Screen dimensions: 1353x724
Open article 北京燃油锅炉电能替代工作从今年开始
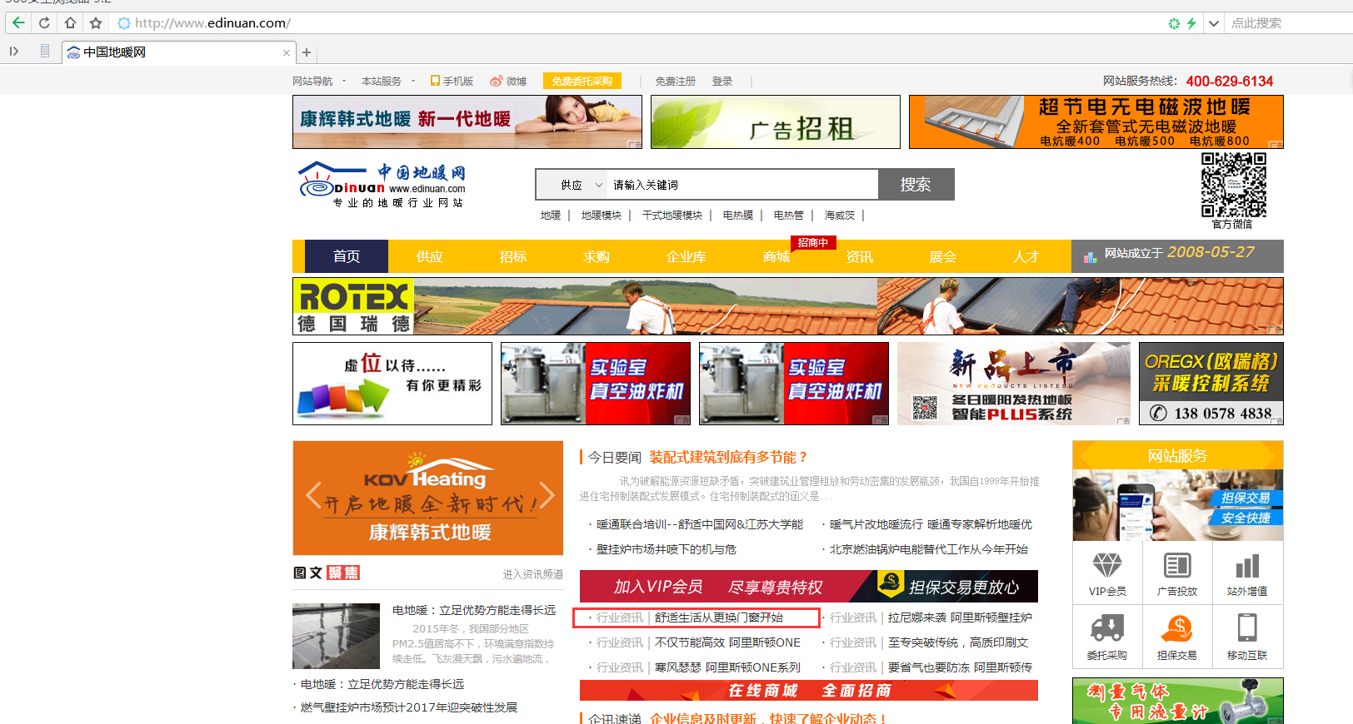(929, 549)
